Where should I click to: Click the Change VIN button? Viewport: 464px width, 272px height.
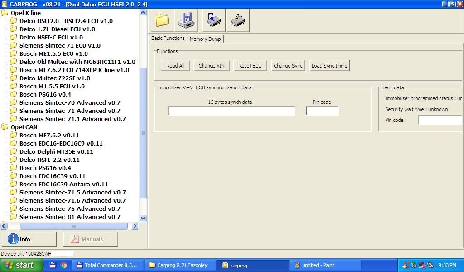click(212, 66)
